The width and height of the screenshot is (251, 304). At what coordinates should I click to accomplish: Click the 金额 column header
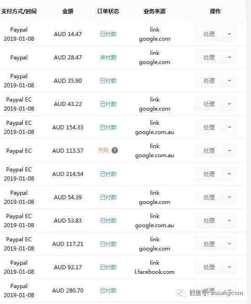tap(68, 11)
